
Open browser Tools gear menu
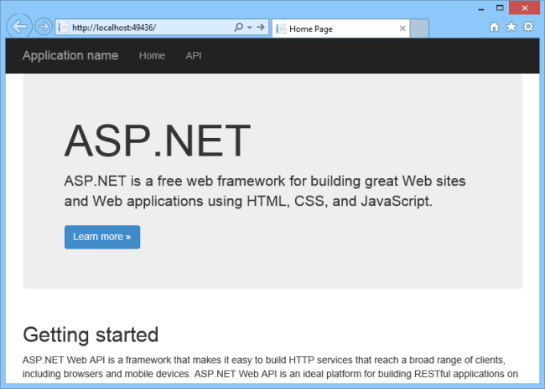click(x=528, y=27)
